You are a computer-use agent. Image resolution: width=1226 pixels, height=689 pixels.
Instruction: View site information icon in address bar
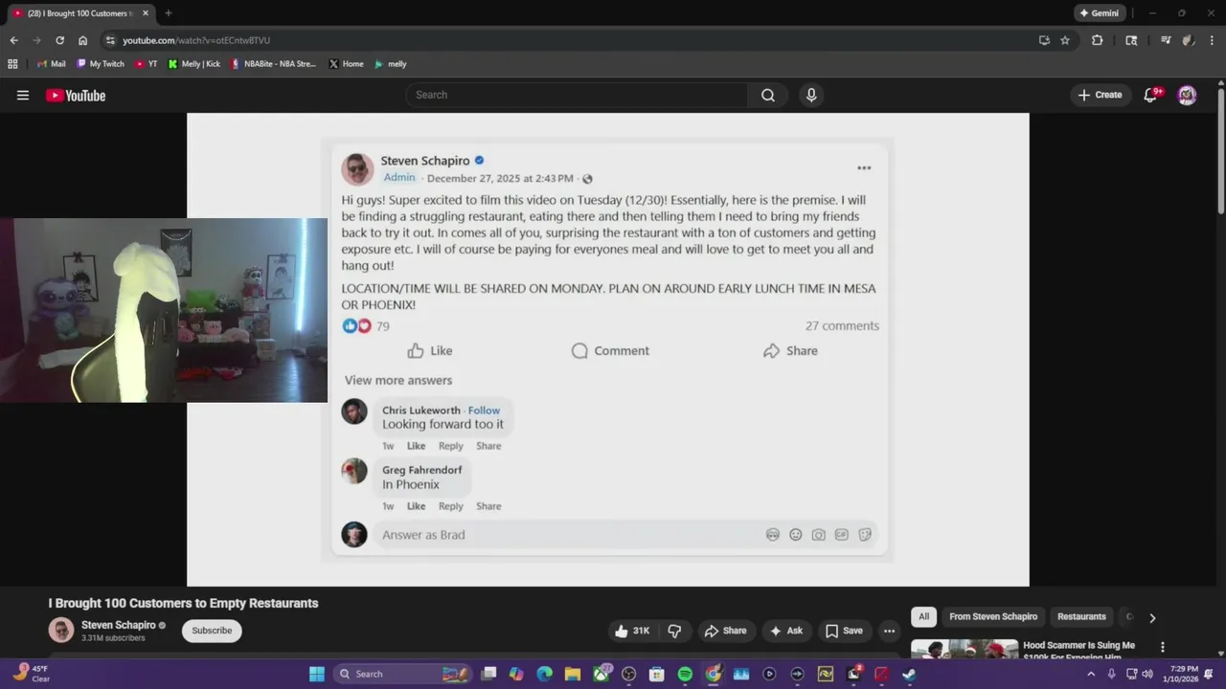(x=110, y=40)
